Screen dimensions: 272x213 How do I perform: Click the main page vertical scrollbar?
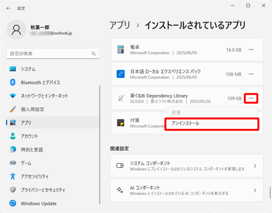270,192
